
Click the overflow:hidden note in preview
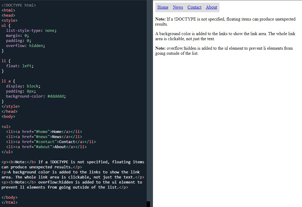click(224, 51)
